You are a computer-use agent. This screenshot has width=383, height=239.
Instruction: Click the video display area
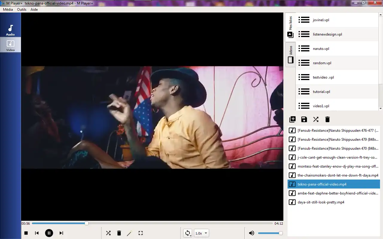(152, 117)
